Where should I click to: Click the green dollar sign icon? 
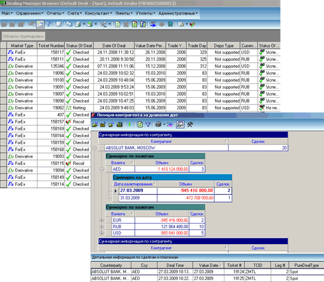coord(130,125)
